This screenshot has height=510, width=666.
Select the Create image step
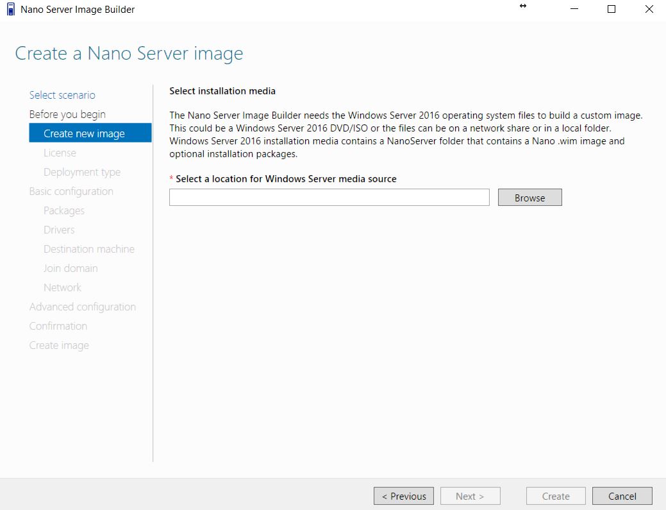tap(59, 346)
